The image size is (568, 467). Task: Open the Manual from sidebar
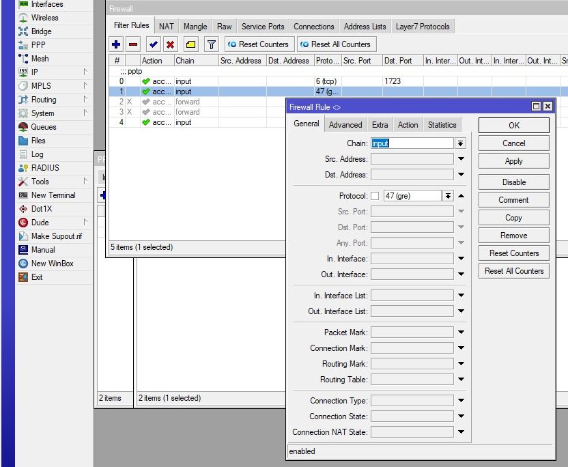point(43,250)
